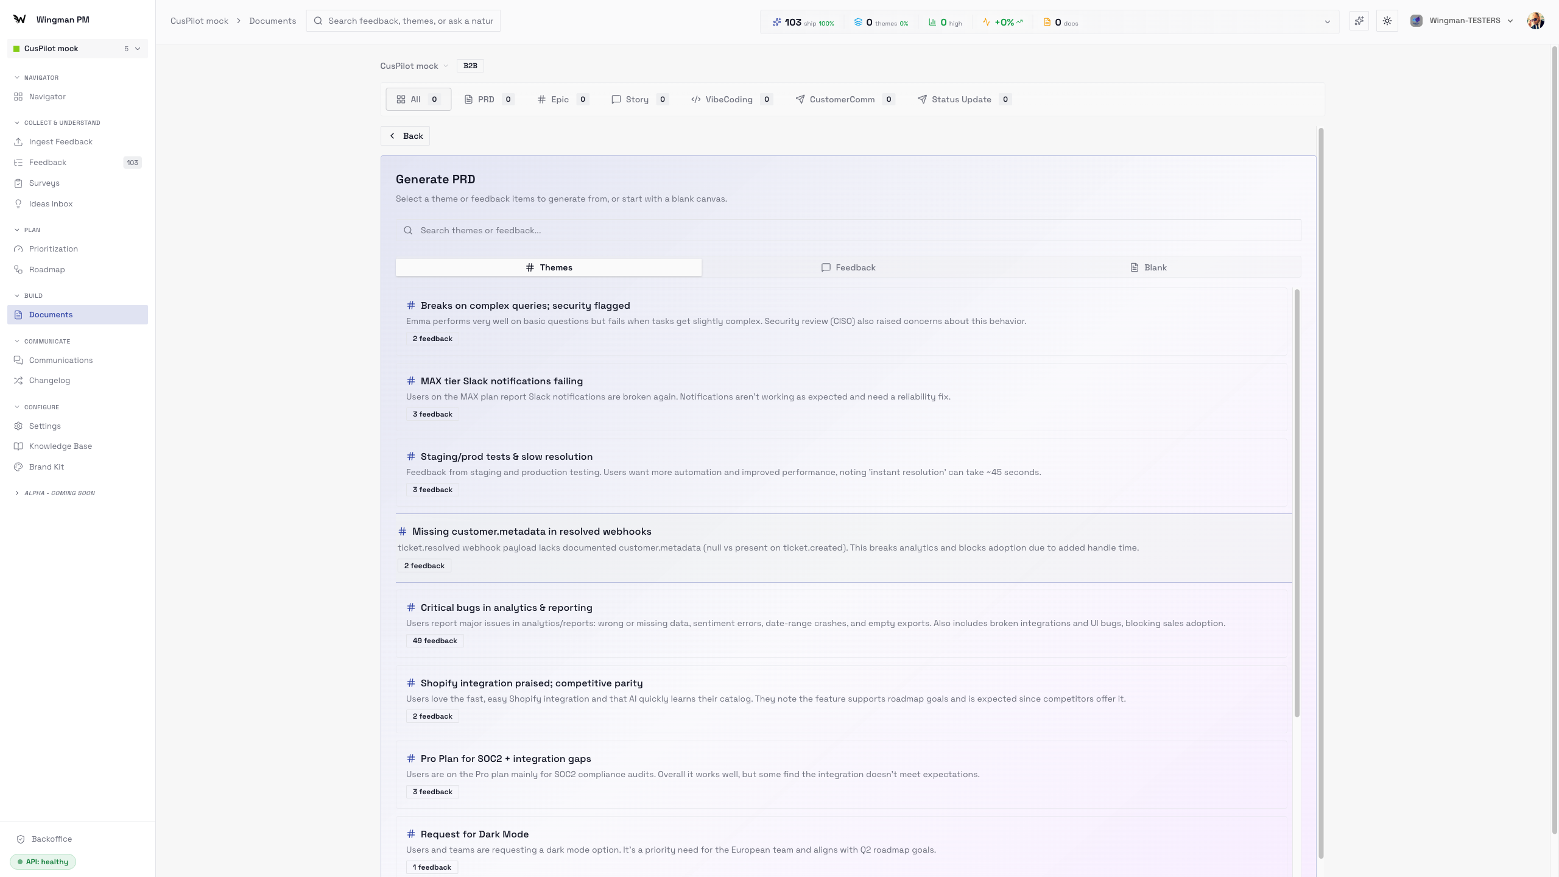Expand the stats bar chevron
Viewport: 1559px width, 877px height.
pyautogui.click(x=1328, y=23)
